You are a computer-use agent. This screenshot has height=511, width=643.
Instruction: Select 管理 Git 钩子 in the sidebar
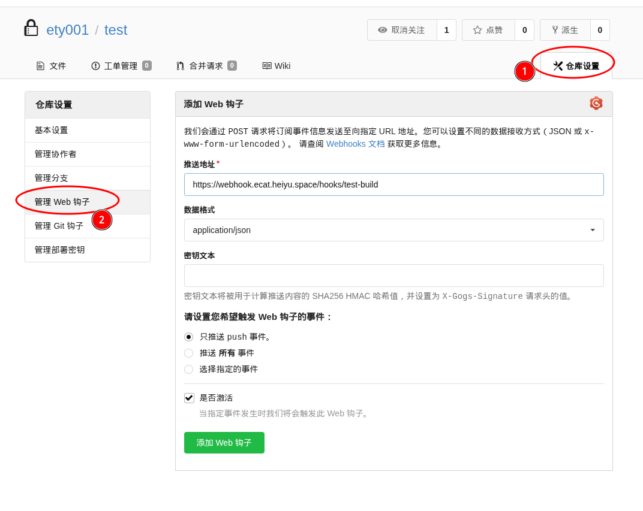88,226
